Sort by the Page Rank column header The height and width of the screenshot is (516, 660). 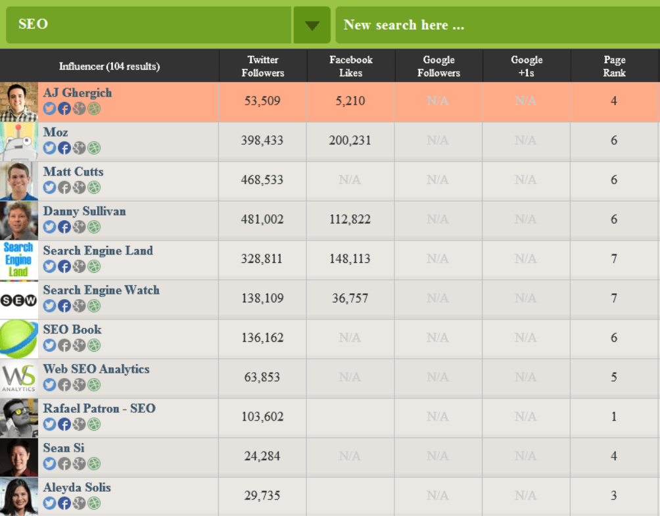coord(615,66)
